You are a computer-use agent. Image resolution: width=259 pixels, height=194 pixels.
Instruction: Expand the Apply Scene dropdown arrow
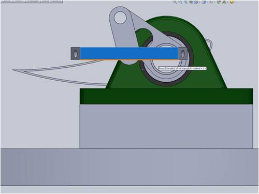point(227,2)
